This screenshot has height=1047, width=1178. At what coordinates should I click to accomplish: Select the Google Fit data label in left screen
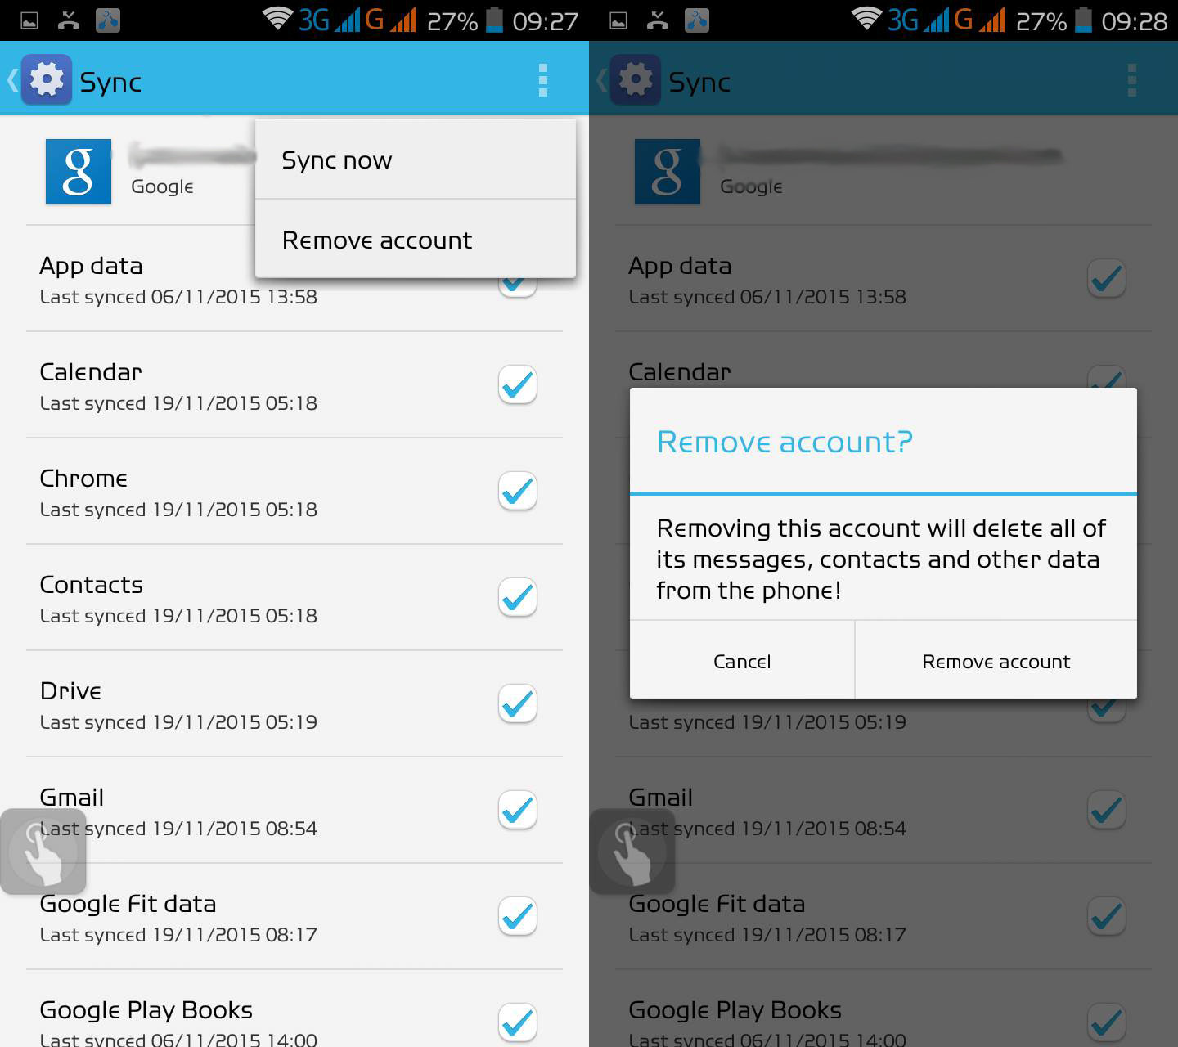pos(128,904)
